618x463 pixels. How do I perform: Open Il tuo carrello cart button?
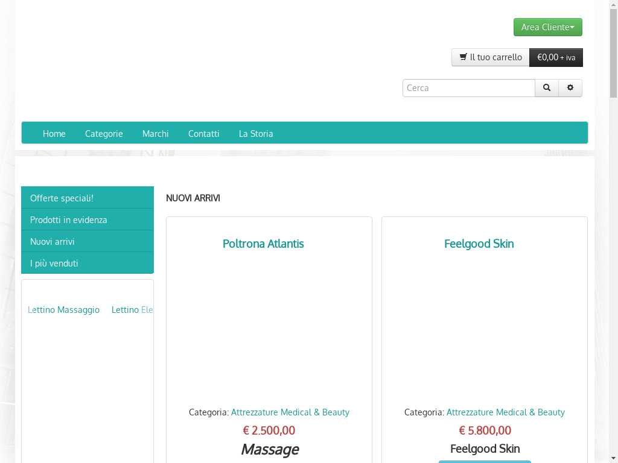490,57
